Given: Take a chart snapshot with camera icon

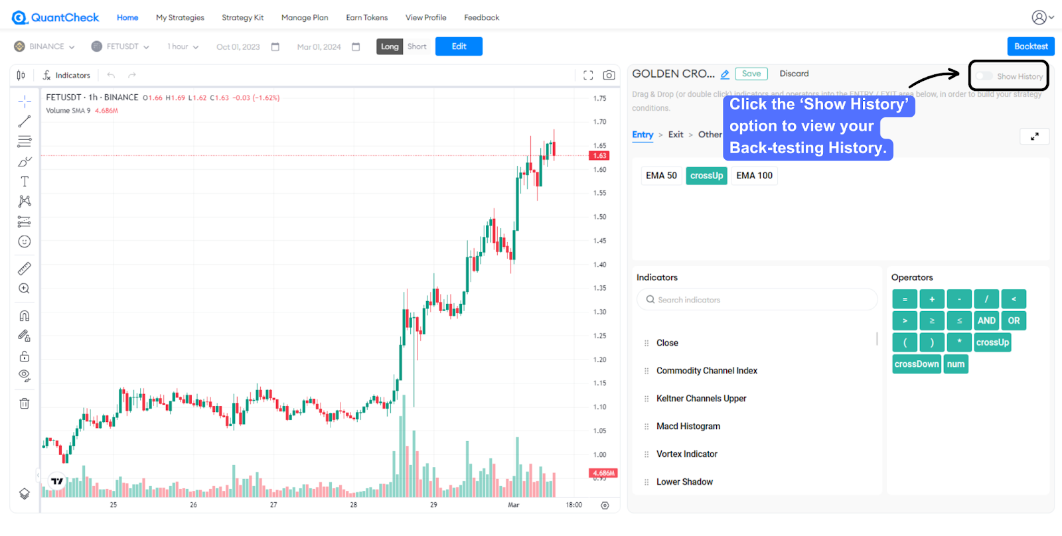Looking at the screenshot, I should [x=609, y=76].
